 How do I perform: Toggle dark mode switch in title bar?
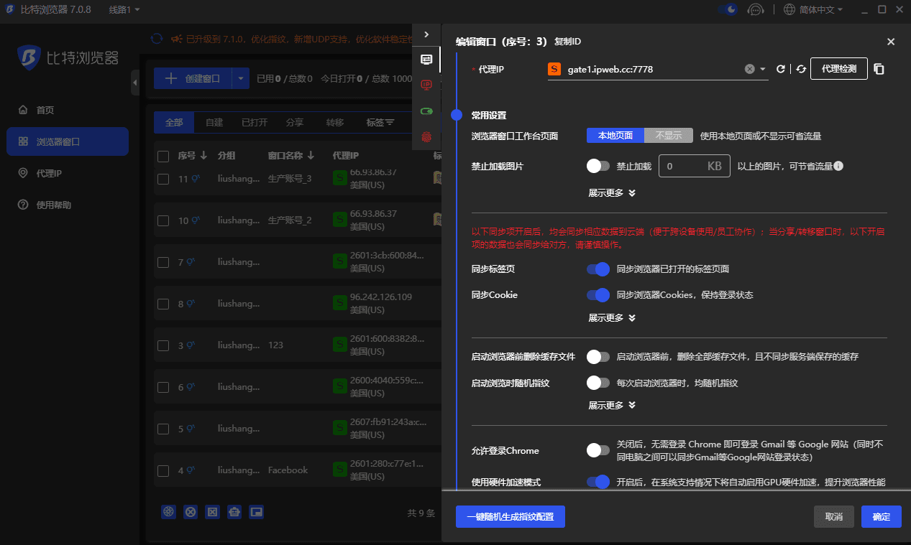[728, 9]
